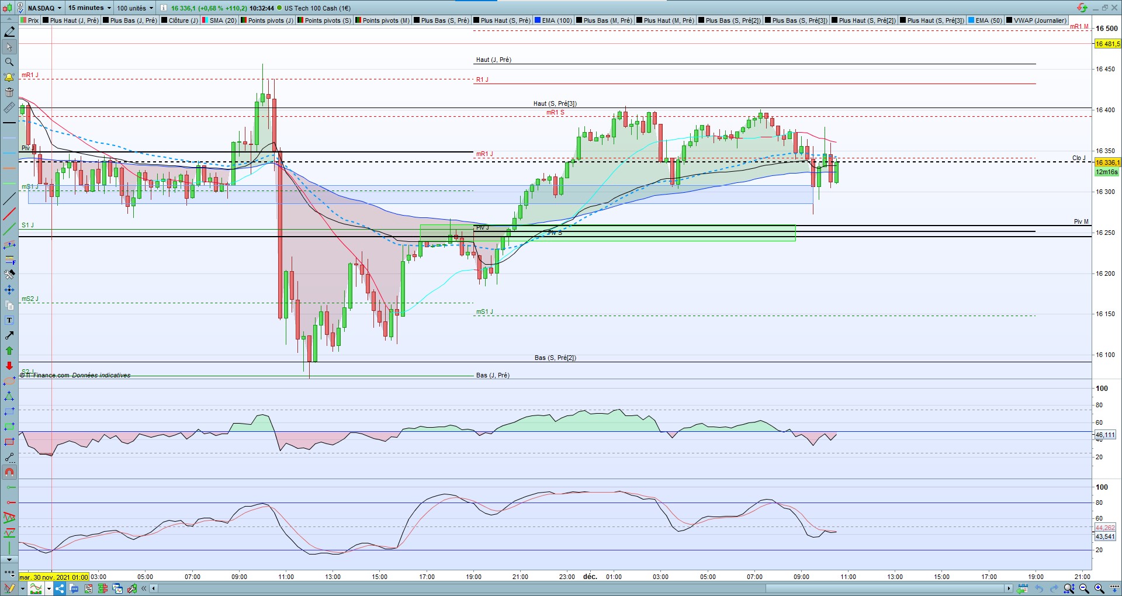Open the alert bell tool
1122x596 pixels.
coord(9,77)
